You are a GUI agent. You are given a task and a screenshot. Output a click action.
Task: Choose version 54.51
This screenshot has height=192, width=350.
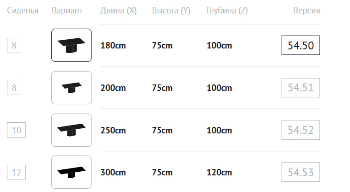[301, 88]
